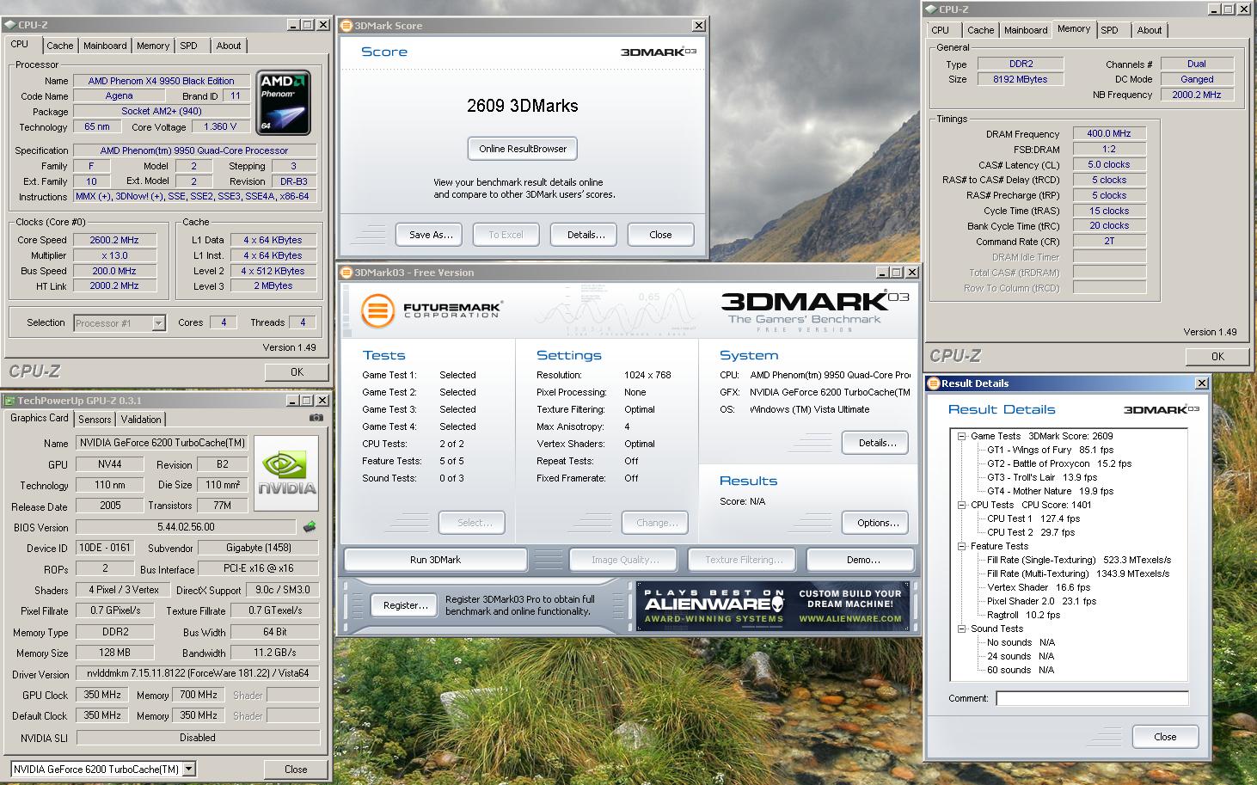
Task: Select GT3 - Troll's Lair result row
Action: click(x=1042, y=477)
